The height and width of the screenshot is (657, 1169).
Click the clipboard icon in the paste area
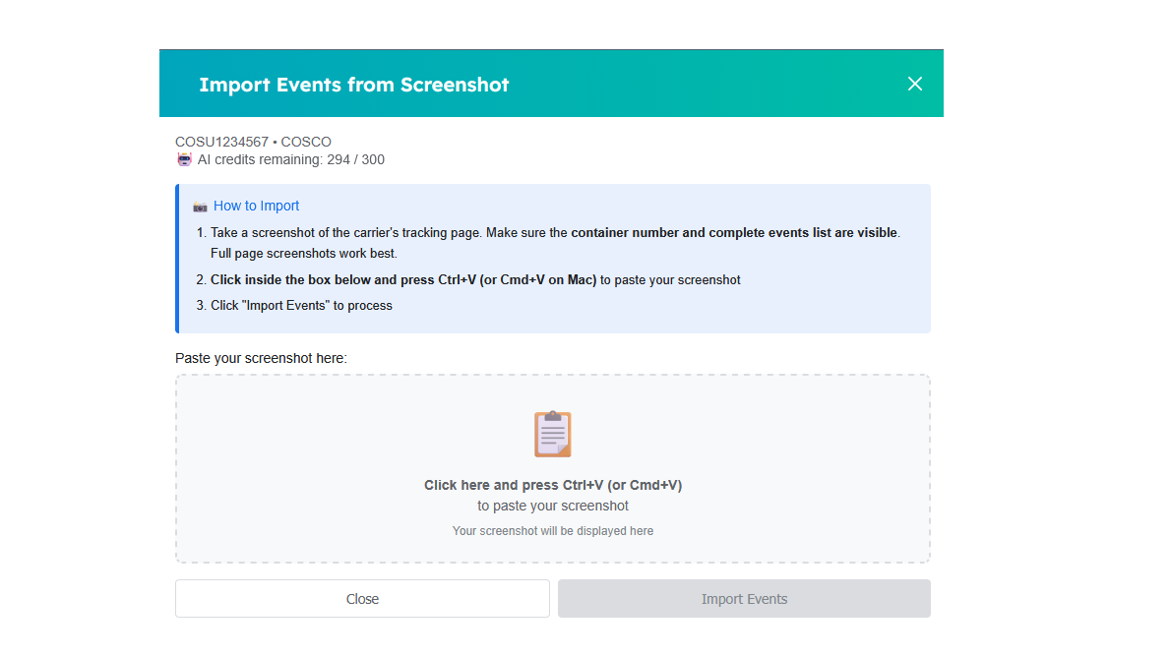[552, 434]
